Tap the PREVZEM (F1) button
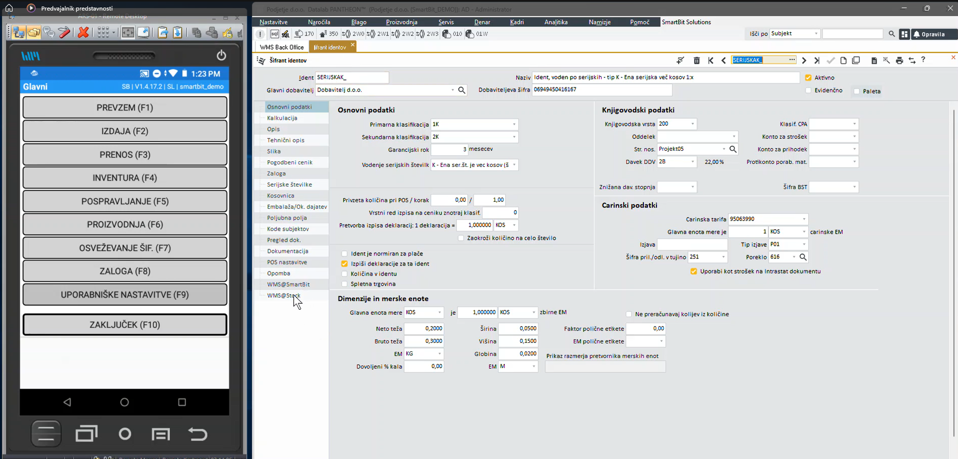Viewport: 958px width, 459px height. pyautogui.click(x=125, y=108)
